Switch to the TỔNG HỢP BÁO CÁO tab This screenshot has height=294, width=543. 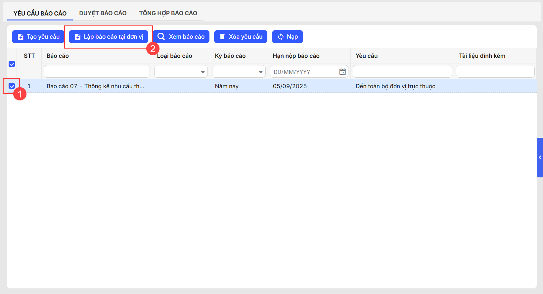point(168,13)
